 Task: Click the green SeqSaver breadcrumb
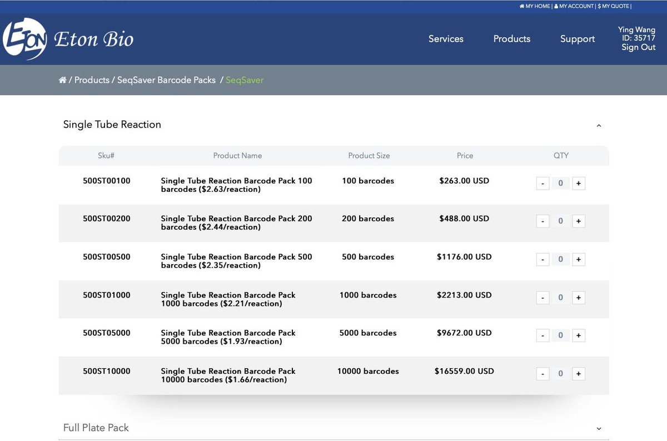coord(245,80)
